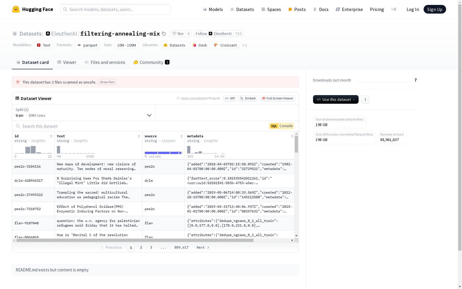
Task: Click the heart like icon
Action: click(x=174, y=34)
